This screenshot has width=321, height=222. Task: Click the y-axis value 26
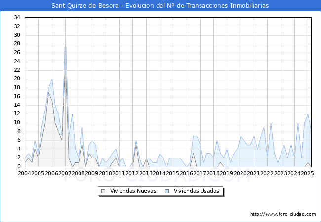click(17, 52)
